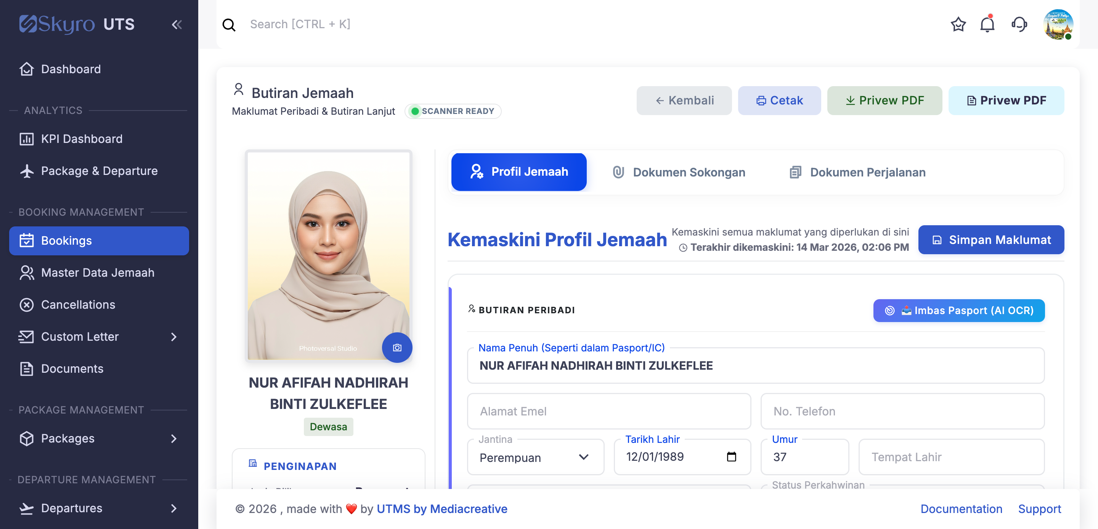The image size is (1098, 529).
Task: Click the Dewasa badge
Action: (x=328, y=427)
